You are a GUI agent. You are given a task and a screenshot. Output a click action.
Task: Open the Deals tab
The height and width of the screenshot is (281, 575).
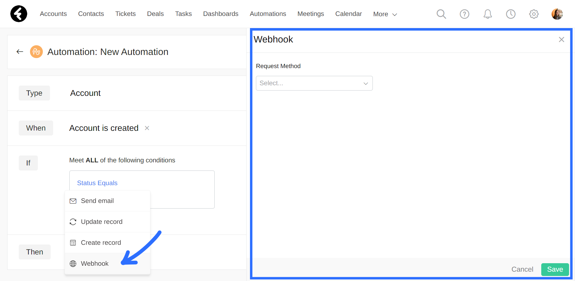point(155,14)
